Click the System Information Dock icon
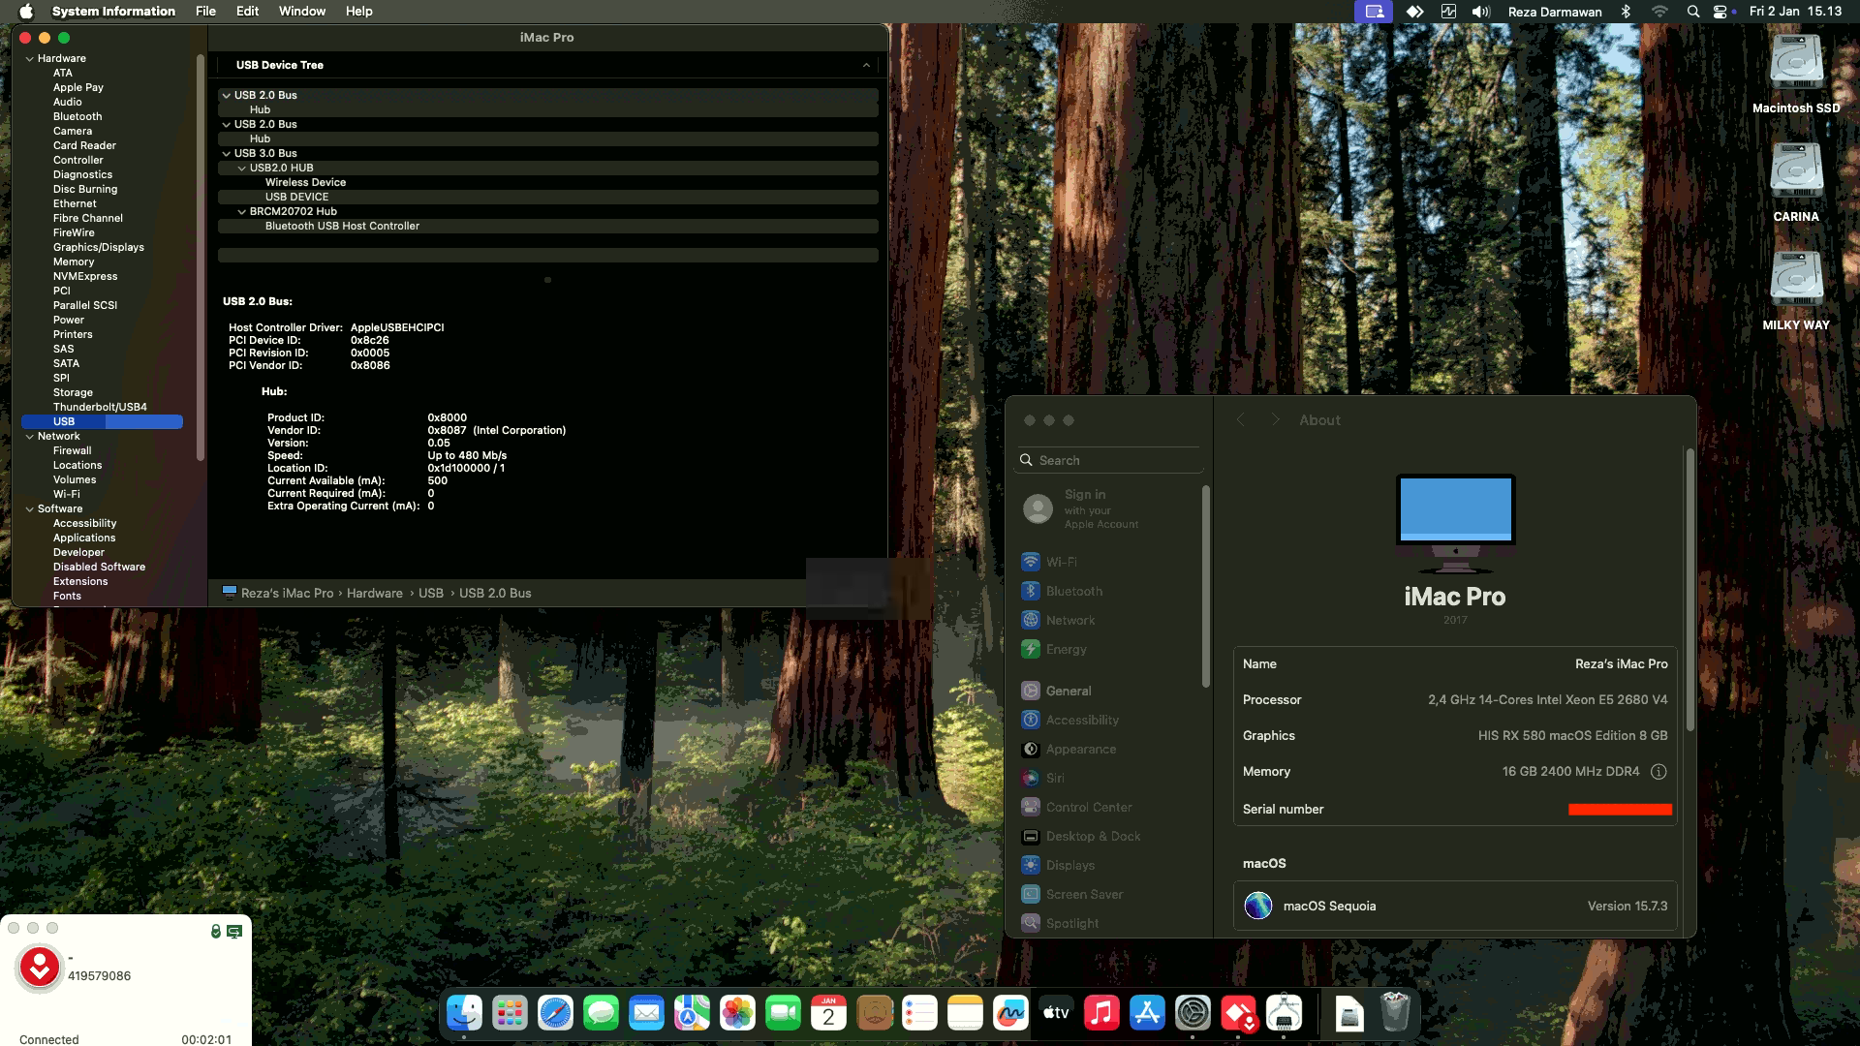This screenshot has width=1860, height=1046. tap(1284, 1013)
